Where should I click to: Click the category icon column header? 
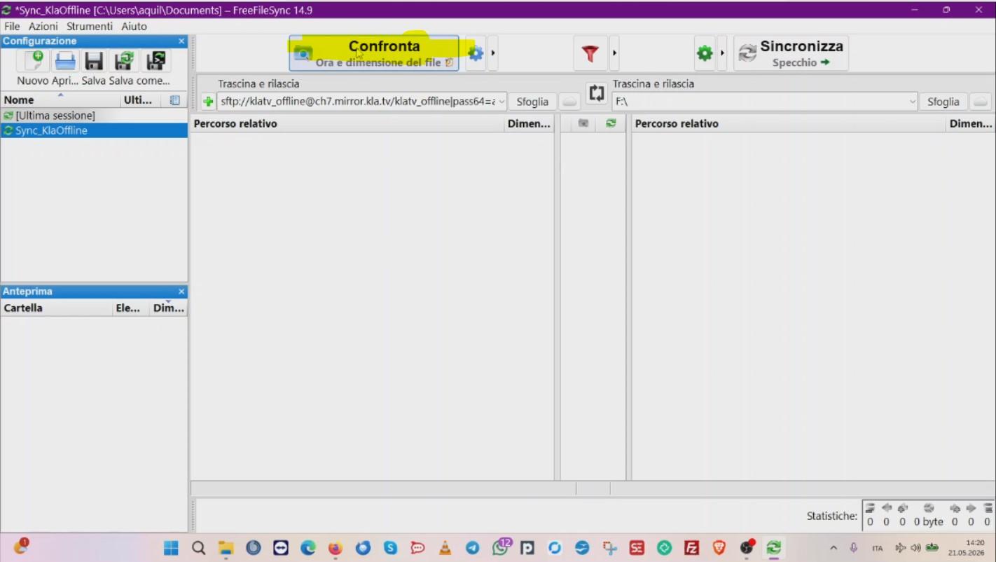[x=583, y=123]
